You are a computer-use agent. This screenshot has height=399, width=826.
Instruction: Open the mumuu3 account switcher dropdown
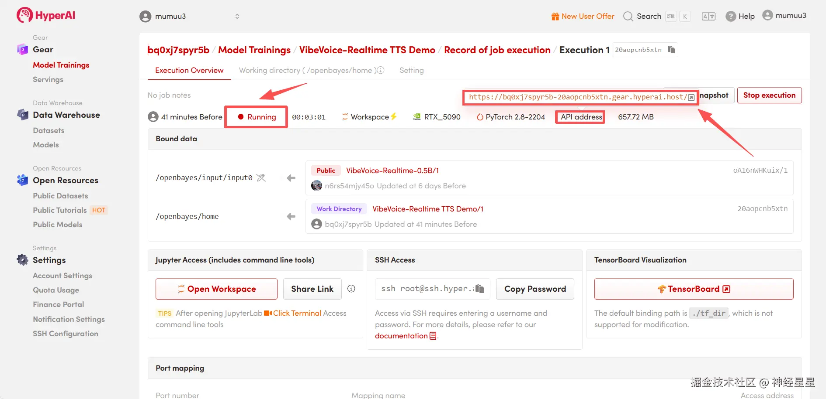pyautogui.click(x=190, y=17)
